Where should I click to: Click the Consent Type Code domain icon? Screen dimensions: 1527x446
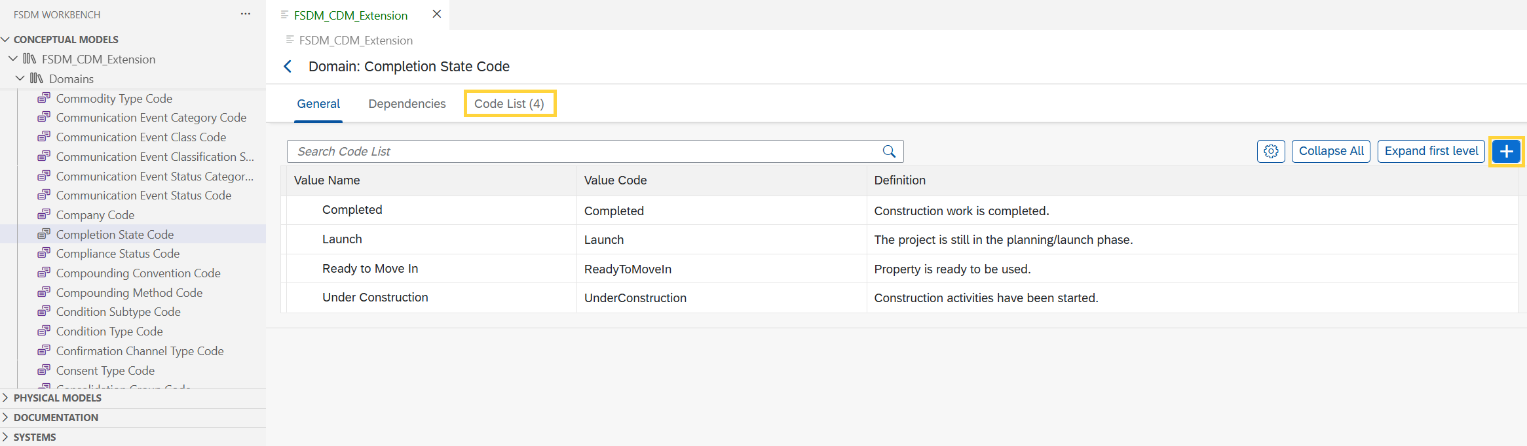coord(44,370)
